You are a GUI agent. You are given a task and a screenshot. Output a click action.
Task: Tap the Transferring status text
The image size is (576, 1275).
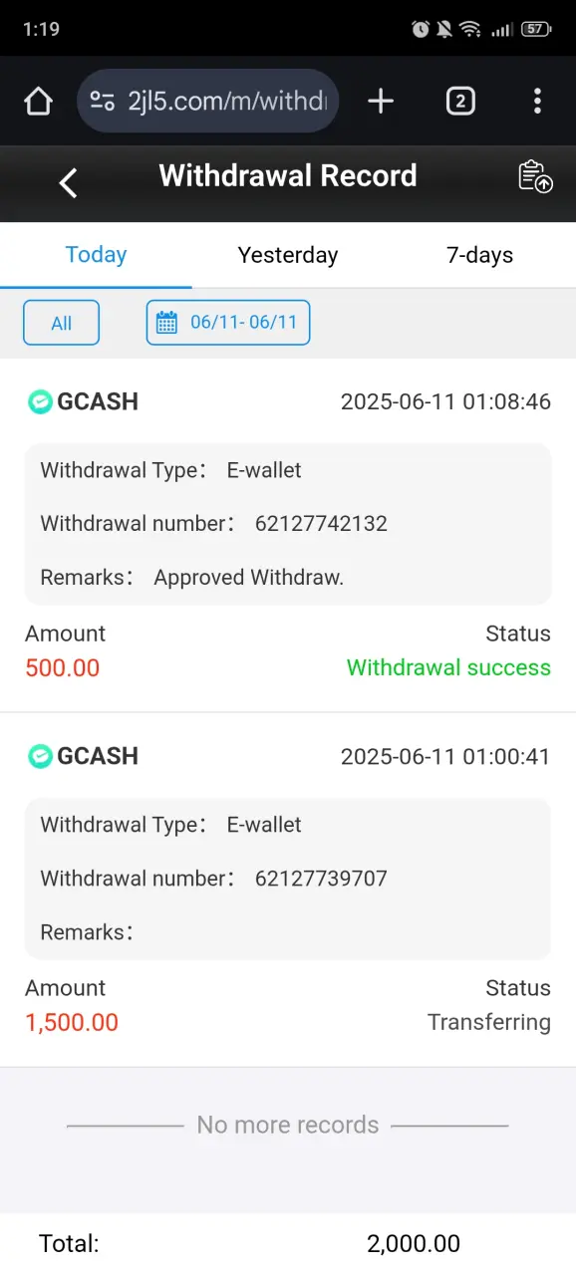[489, 1022]
